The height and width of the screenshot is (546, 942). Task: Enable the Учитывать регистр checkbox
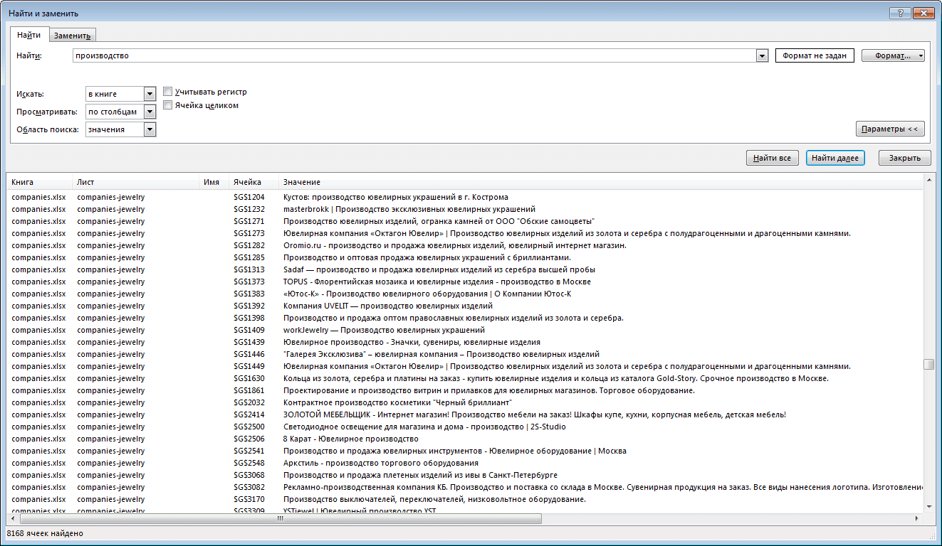pos(168,92)
